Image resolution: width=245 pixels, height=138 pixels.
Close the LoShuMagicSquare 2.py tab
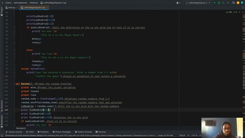tap(47, 8)
